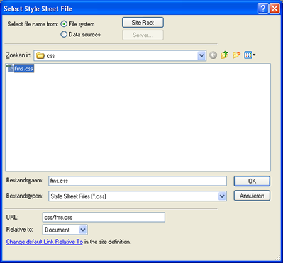The image size is (283, 263).
Task: Create a new folder
Action: pos(236,55)
